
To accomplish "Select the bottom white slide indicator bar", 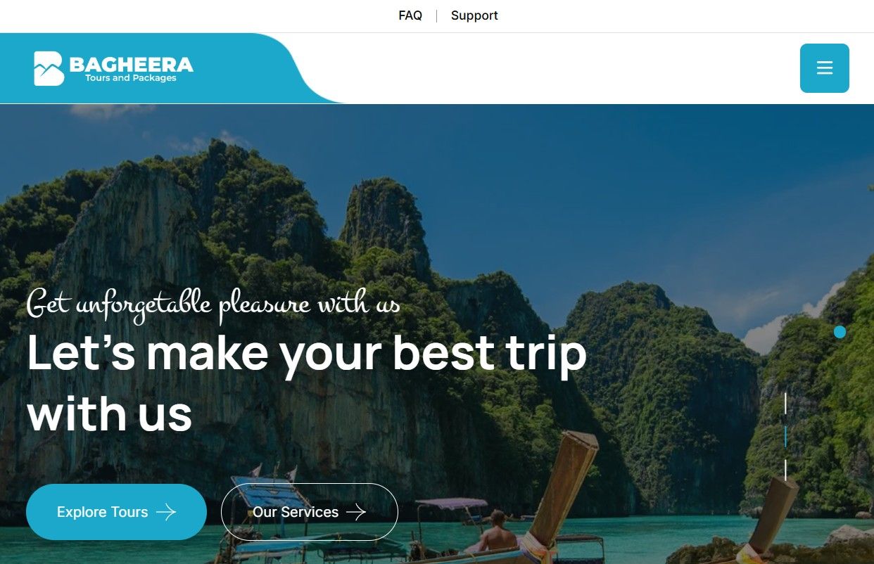I will click(785, 470).
